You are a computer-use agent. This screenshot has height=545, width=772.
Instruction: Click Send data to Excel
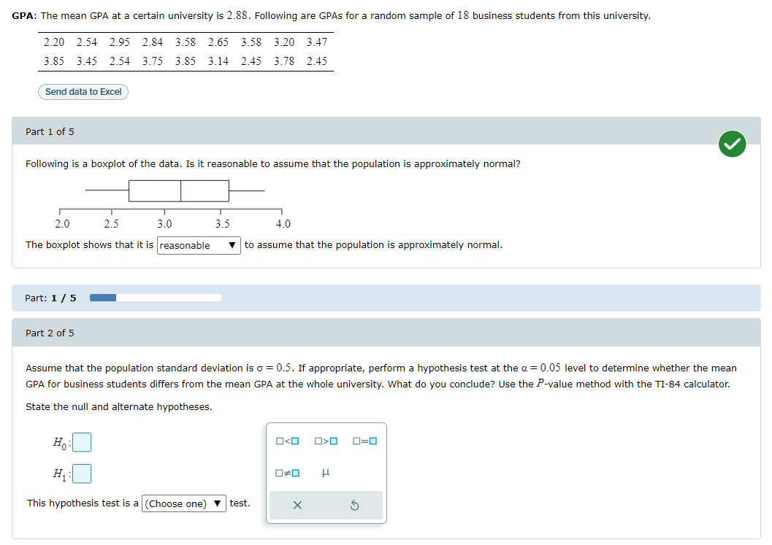pos(83,91)
